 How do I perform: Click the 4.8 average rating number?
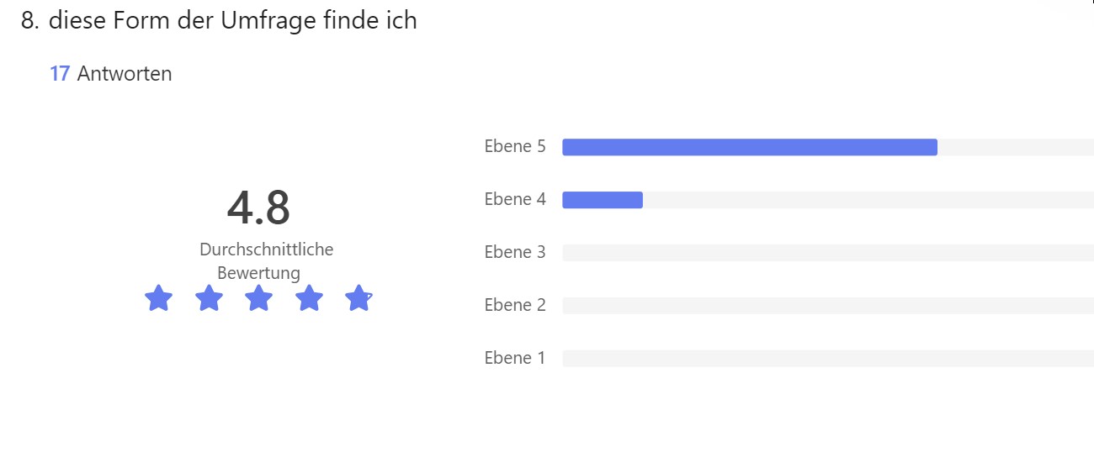pos(258,207)
